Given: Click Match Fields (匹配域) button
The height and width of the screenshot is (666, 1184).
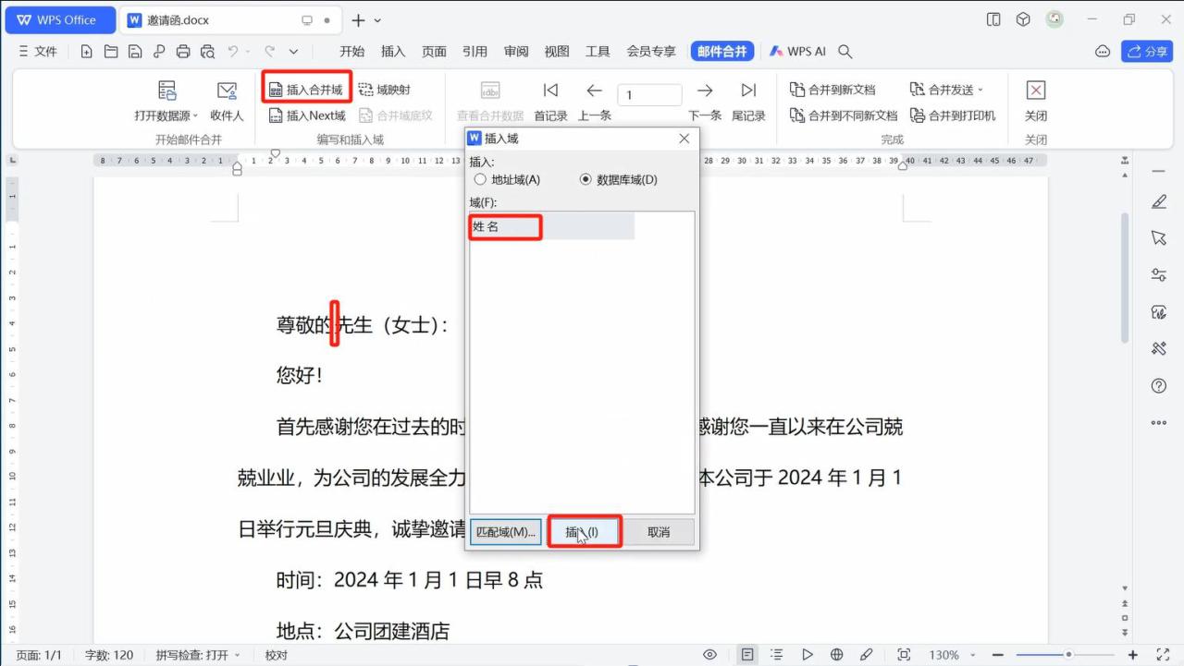Looking at the screenshot, I should tap(505, 532).
